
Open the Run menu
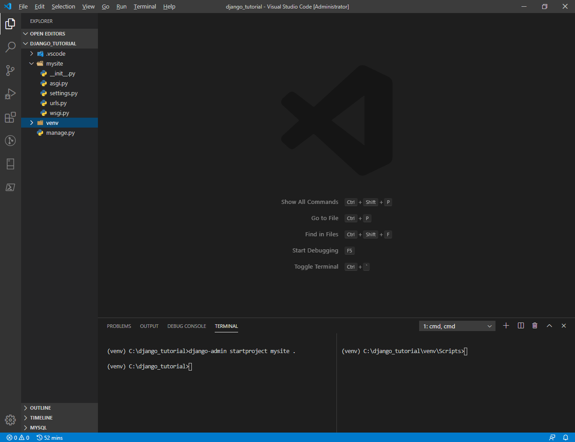(121, 6)
